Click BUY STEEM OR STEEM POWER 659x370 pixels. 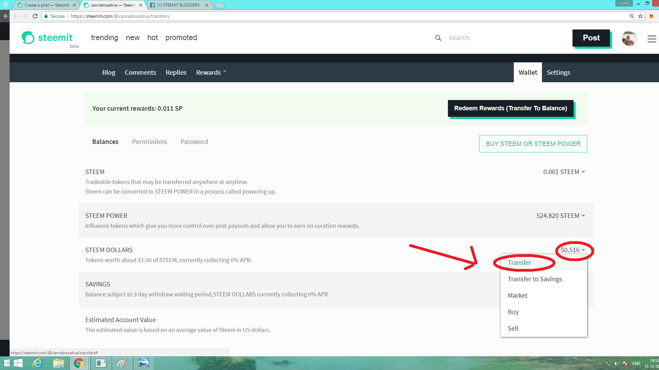click(533, 144)
